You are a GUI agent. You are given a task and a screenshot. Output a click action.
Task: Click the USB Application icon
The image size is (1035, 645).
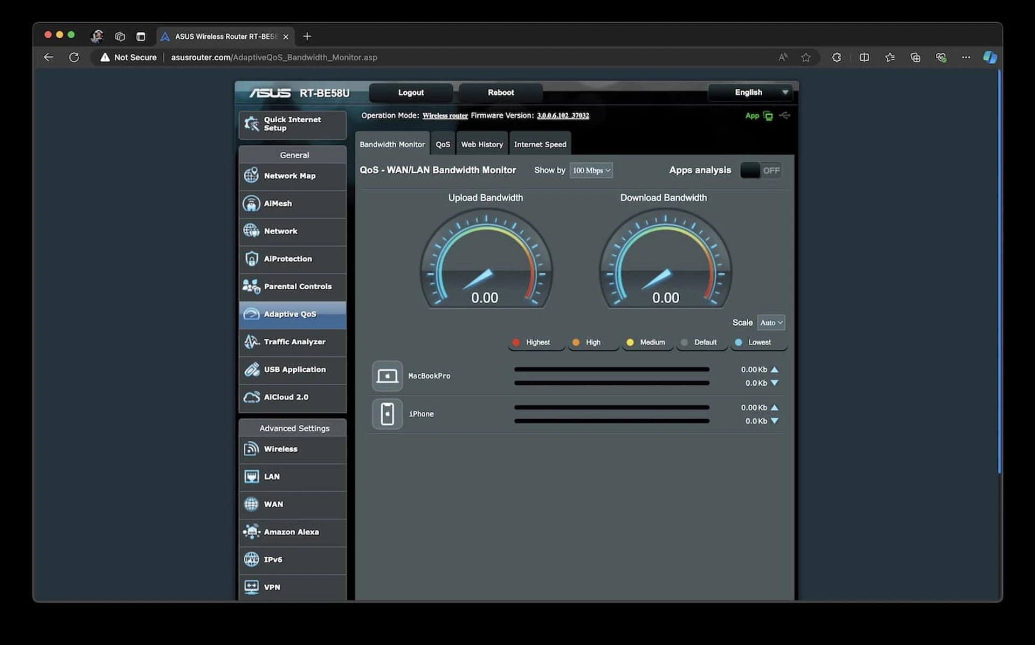pyautogui.click(x=251, y=369)
